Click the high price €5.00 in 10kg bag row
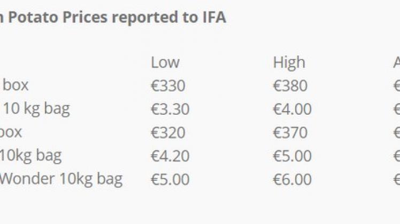 [292, 156]
